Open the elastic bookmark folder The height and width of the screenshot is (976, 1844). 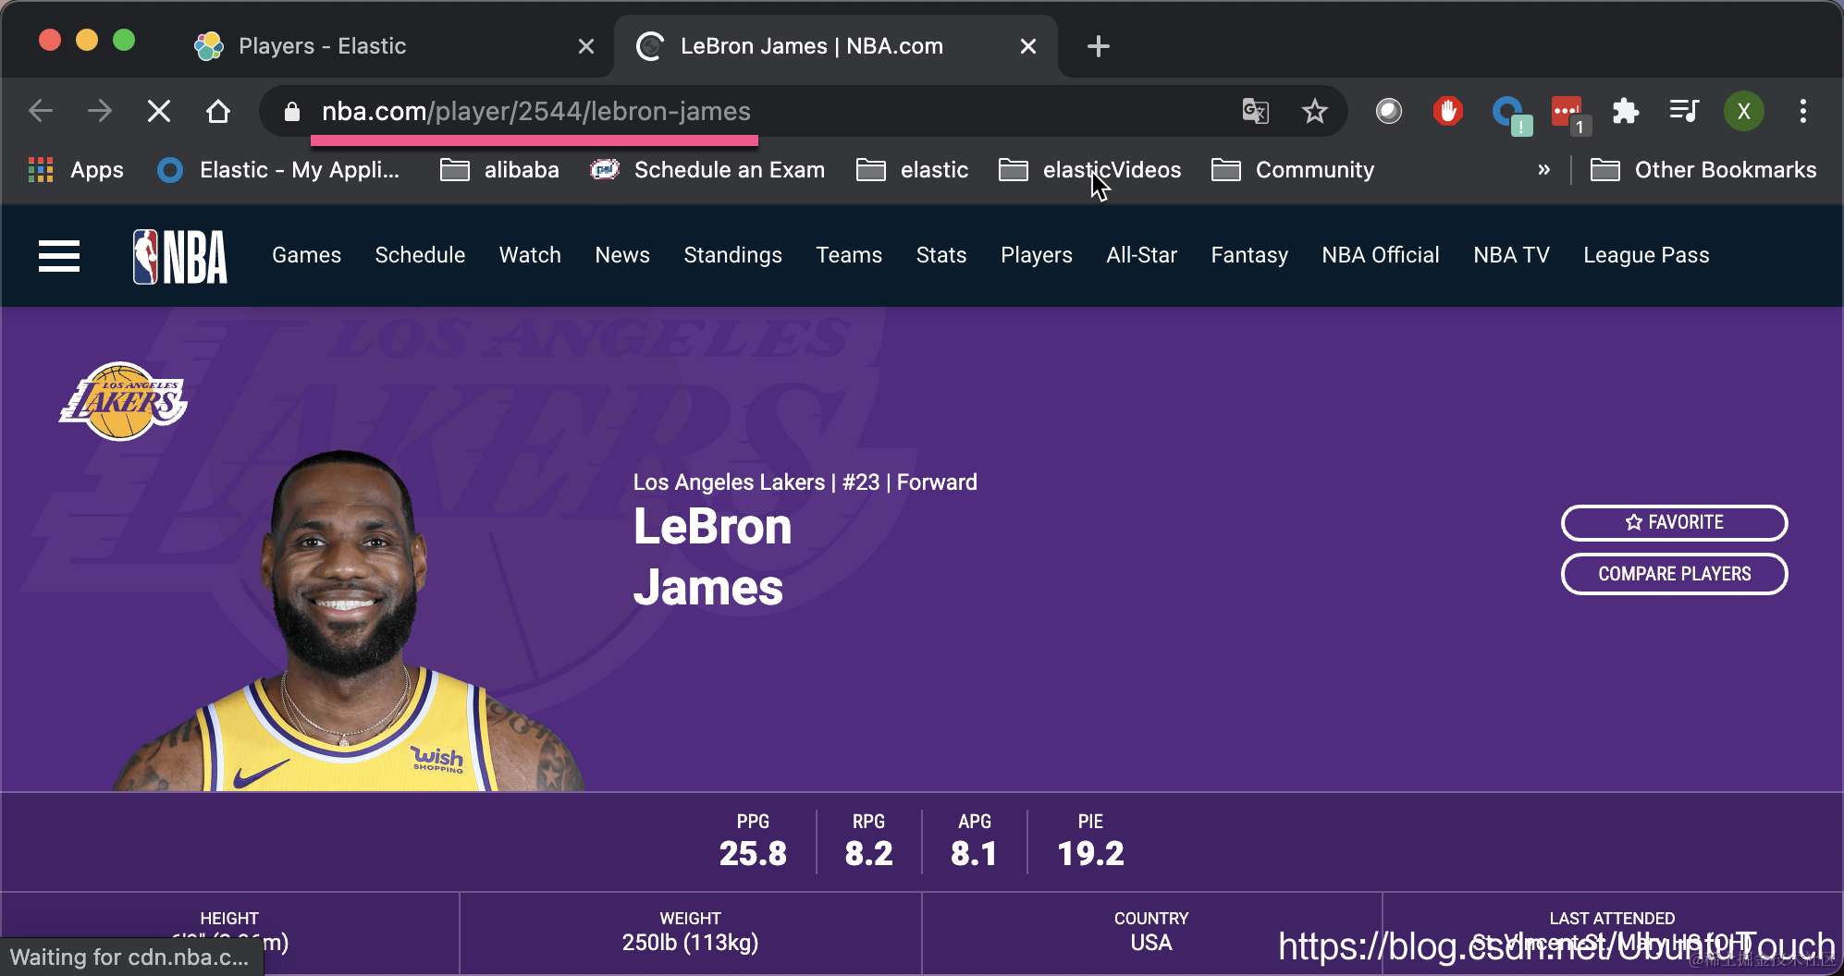912,170
